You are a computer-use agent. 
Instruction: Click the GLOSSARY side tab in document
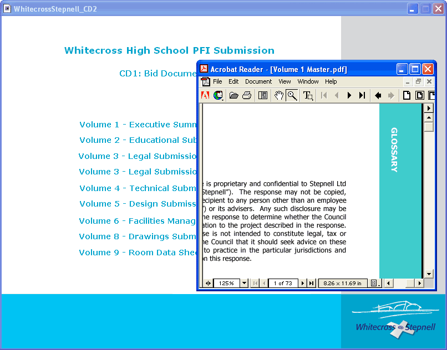point(394,150)
